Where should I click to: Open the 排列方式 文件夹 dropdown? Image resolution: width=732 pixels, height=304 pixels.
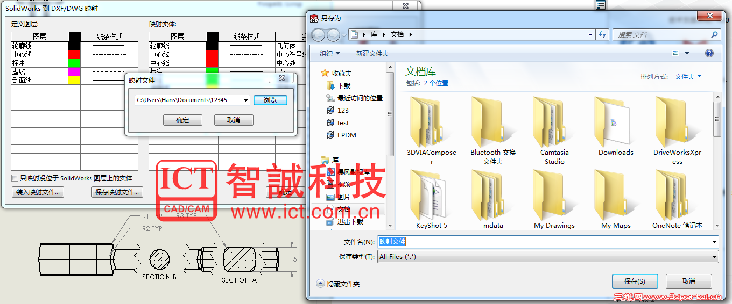point(688,77)
